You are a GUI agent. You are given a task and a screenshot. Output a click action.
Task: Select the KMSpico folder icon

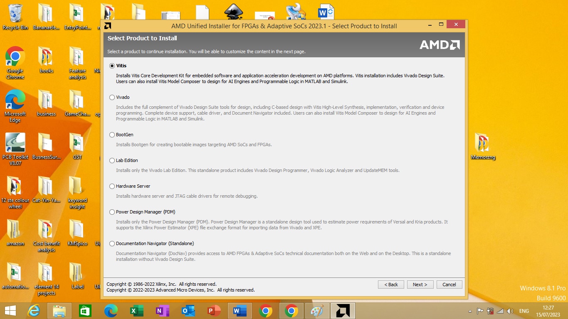tap(77, 233)
